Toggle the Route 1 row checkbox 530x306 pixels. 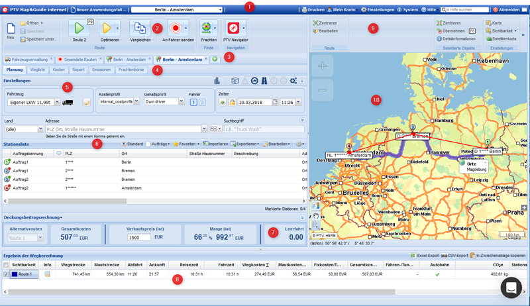(x=6, y=274)
